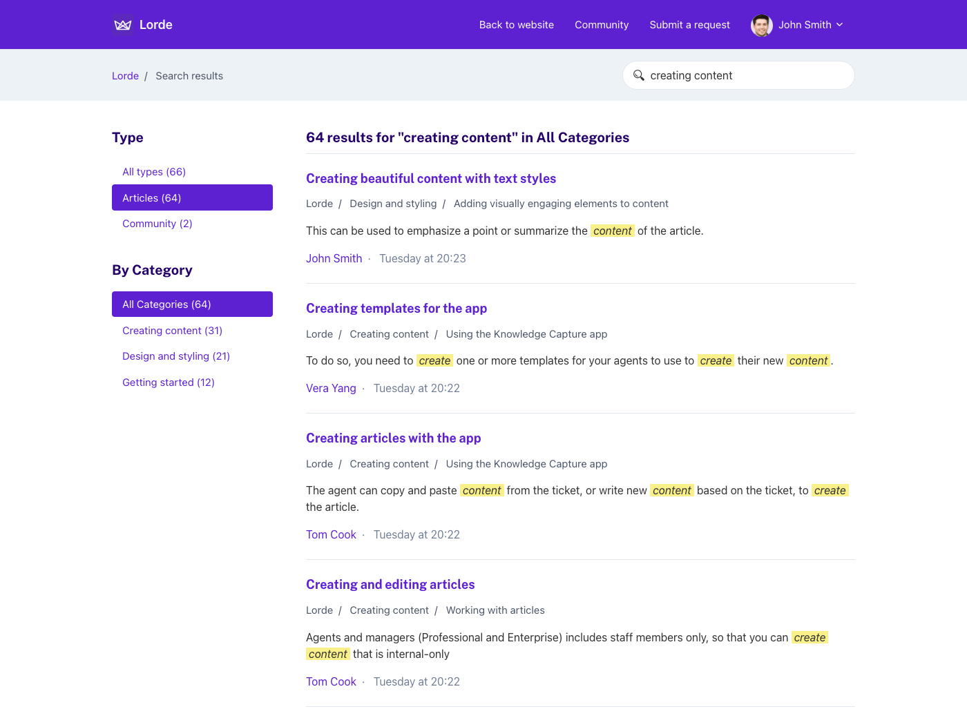This screenshot has width=967, height=718.
Task: Click the By Category sidebar heading
Action: (152, 270)
